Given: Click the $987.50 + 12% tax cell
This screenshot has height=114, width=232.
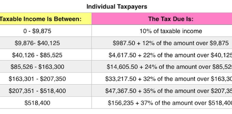Looking at the screenshot, I should point(162,43).
